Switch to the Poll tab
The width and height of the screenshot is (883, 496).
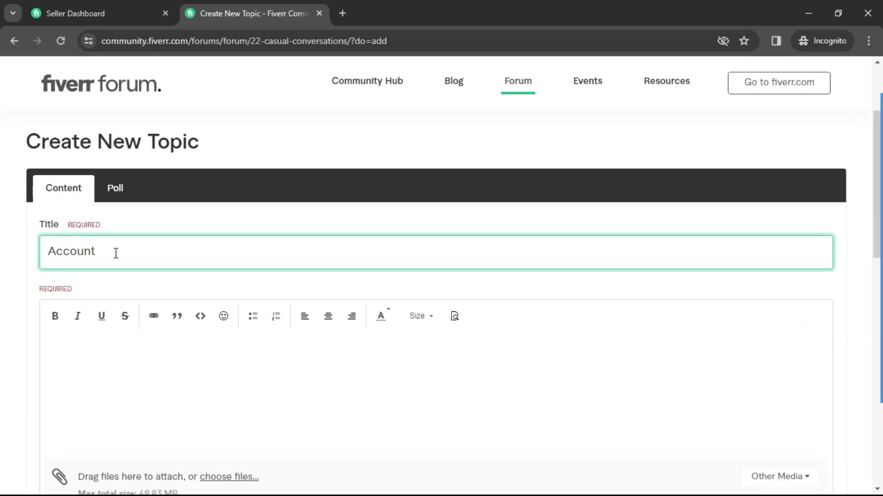tap(115, 187)
